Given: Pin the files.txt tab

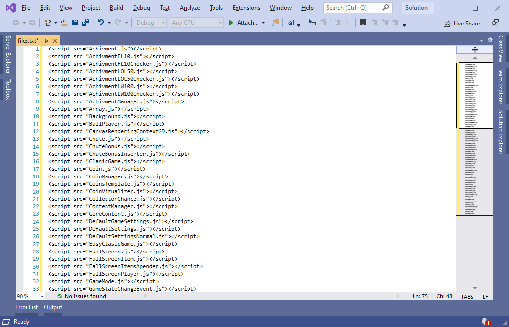Looking at the screenshot, I should tap(46, 41).
